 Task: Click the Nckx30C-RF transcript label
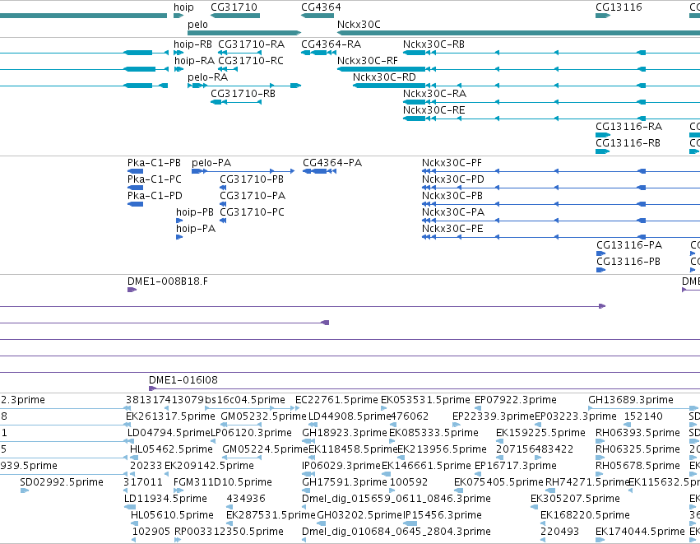pos(368,61)
